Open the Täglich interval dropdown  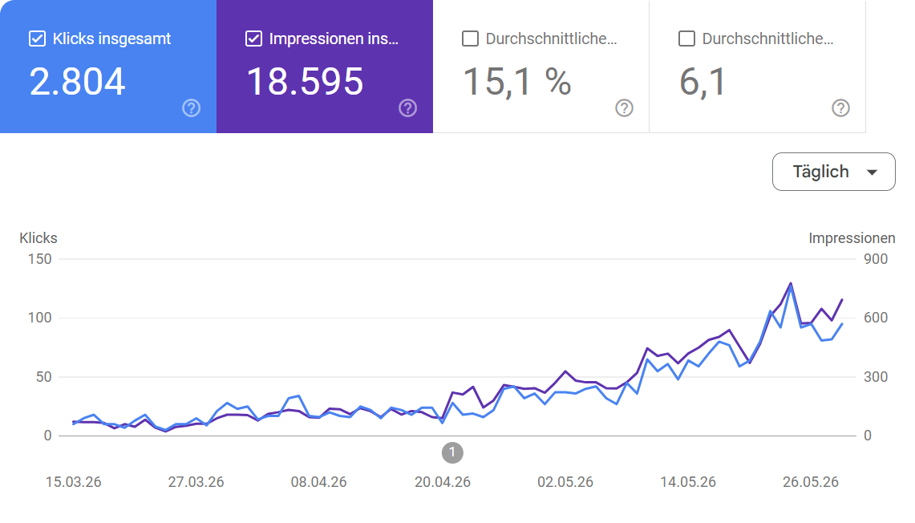pos(834,172)
